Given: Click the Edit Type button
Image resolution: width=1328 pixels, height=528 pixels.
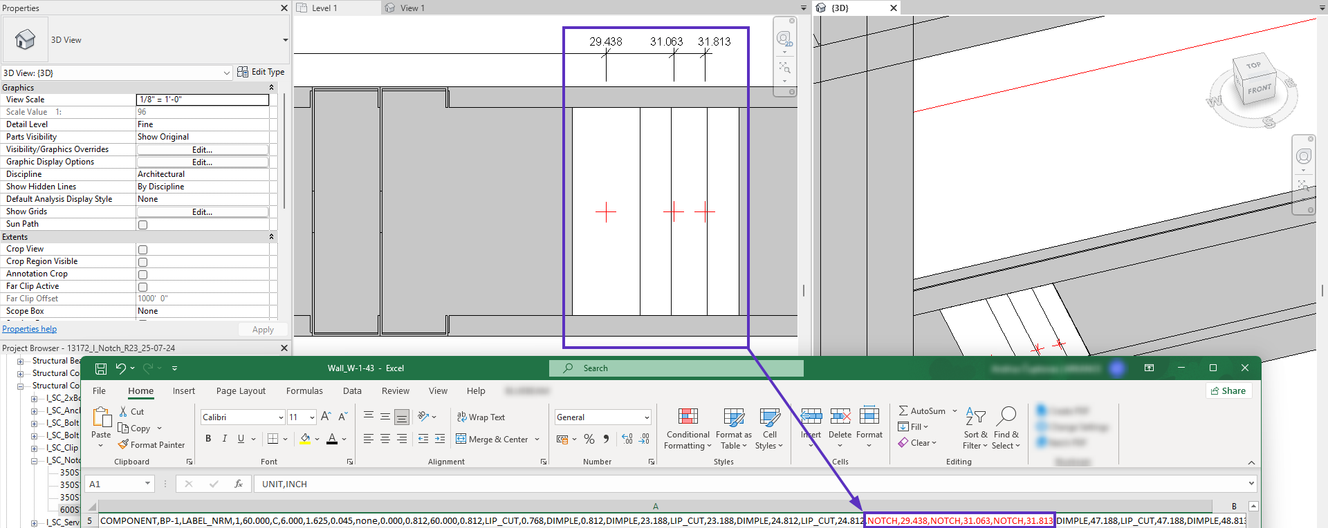Looking at the screenshot, I should (x=261, y=72).
